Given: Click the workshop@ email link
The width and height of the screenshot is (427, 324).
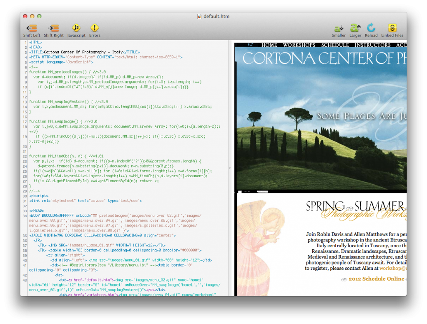Looking at the screenshot, I should coord(393,268).
